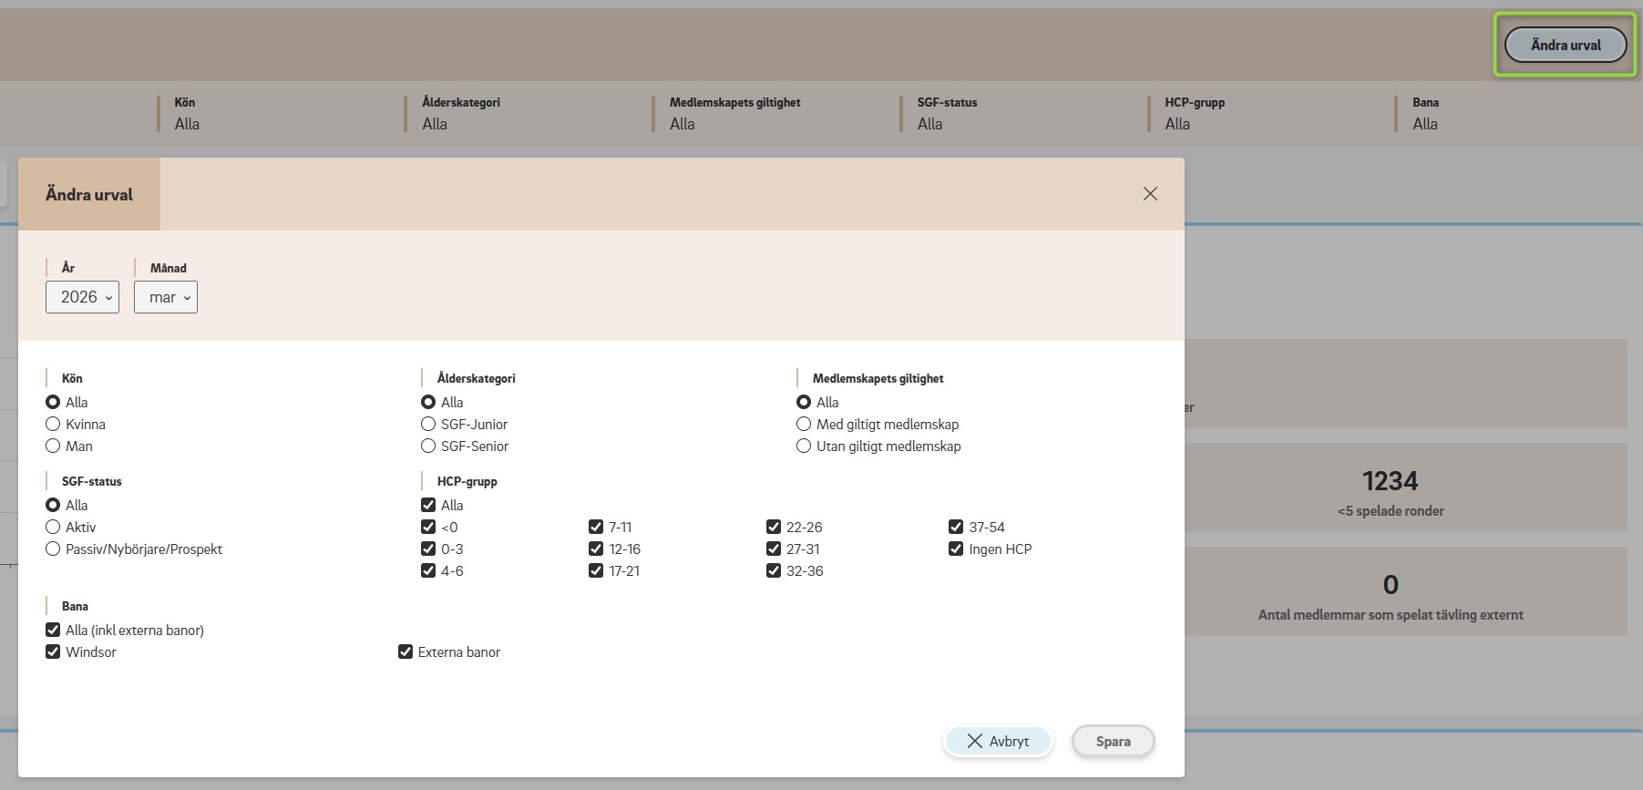Expand the Månad month dropdown
The image size is (1643, 790).
point(166,297)
